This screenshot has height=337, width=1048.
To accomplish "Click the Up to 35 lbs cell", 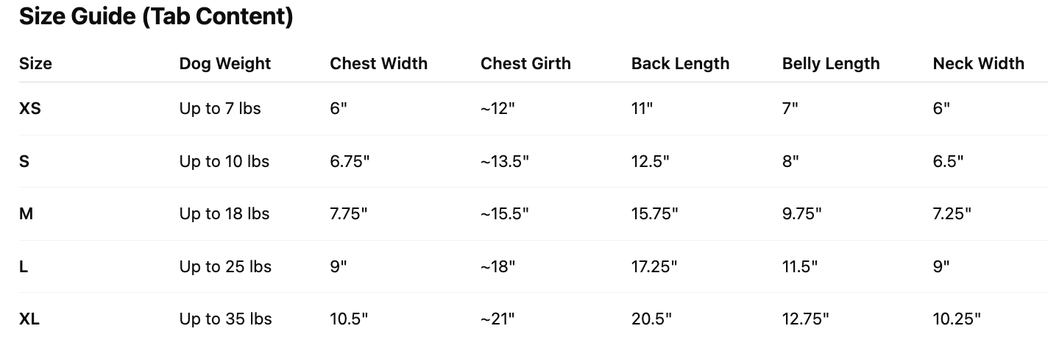I will pos(225,319).
